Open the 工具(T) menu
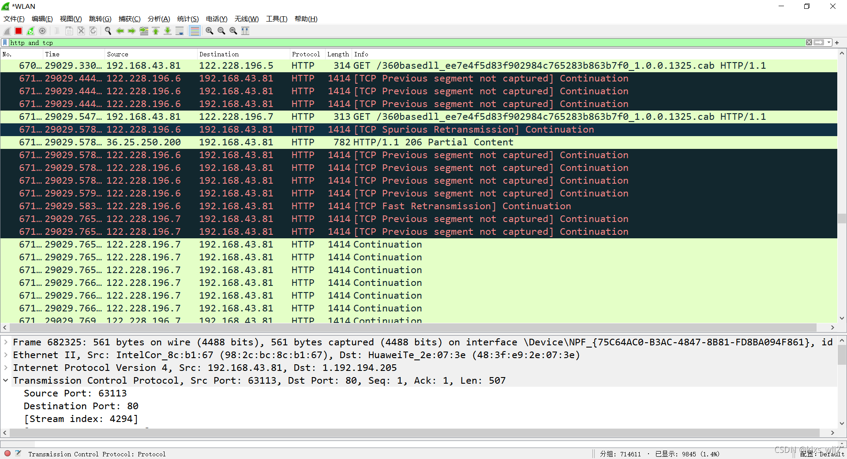The height and width of the screenshot is (459, 847). point(277,19)
